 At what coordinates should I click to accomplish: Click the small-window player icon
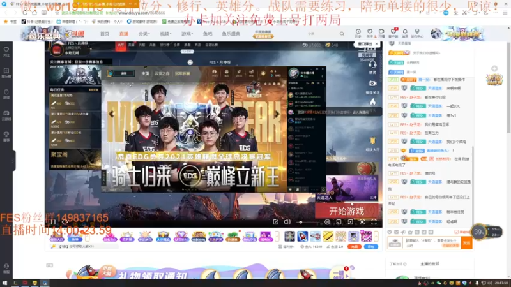[339, 222]
